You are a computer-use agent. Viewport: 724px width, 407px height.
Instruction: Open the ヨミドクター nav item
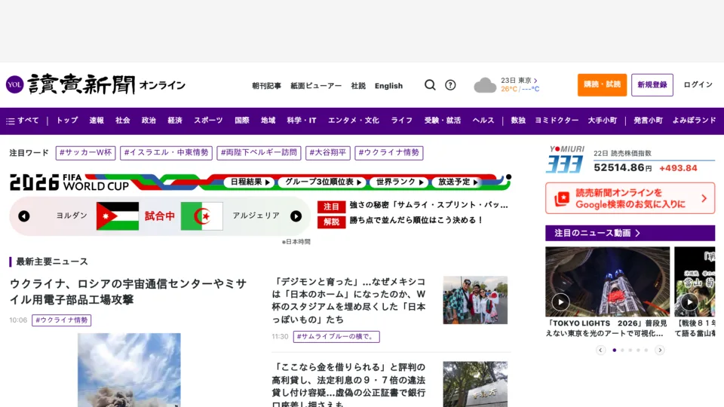click(x=557, y=121)
